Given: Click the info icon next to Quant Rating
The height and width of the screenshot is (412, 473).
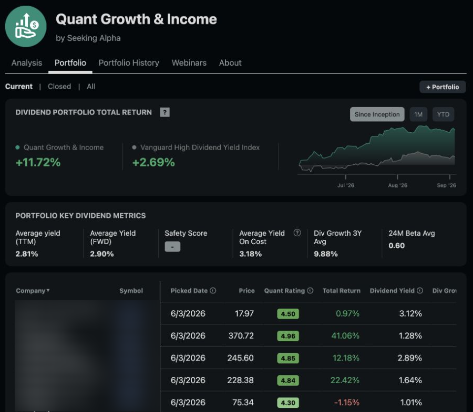Looking at the screenshot, I should [x=310, y=291].
